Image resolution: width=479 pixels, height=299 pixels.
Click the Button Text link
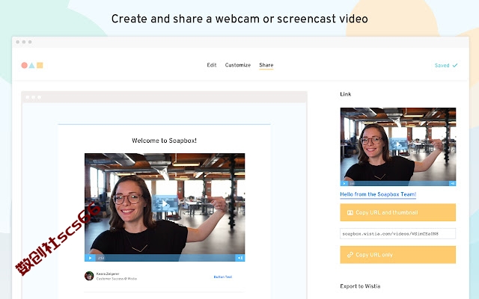(223, 277)
